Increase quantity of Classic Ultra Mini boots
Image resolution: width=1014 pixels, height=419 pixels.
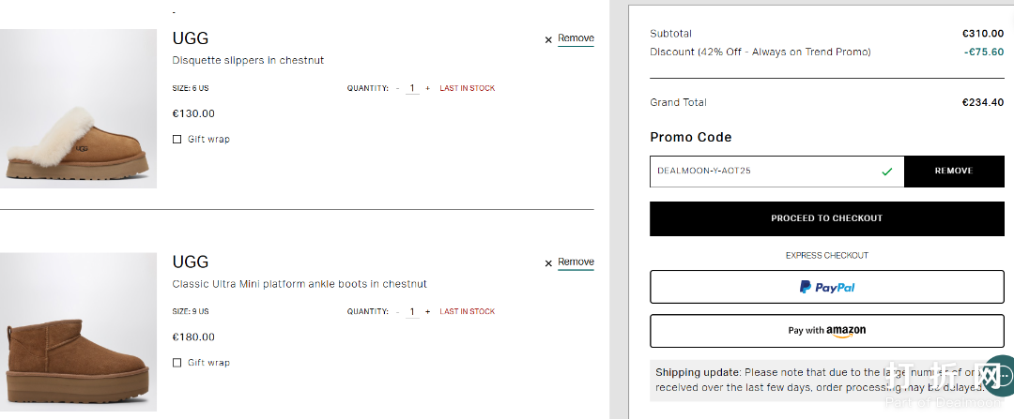pos(428,311)
